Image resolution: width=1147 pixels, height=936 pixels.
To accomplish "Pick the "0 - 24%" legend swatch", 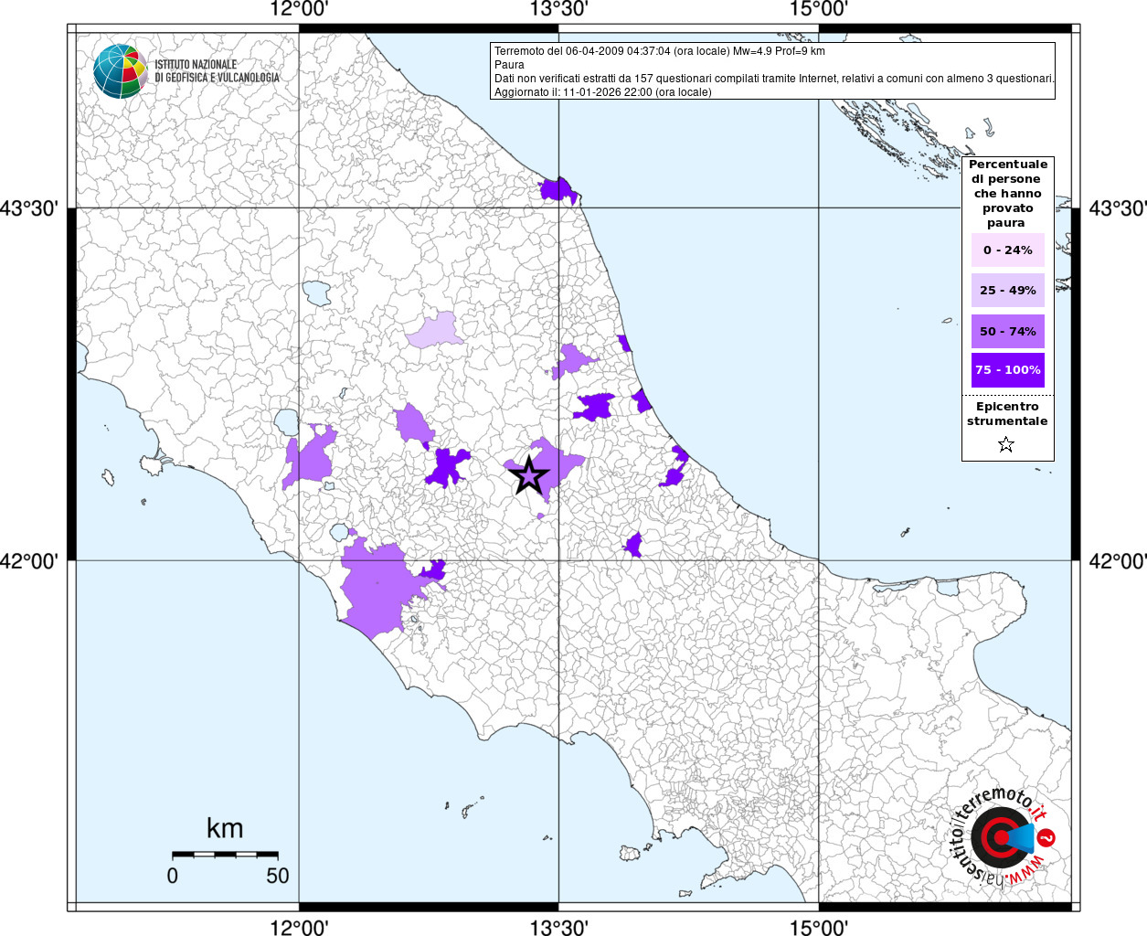I will (x=1007, y=250).
